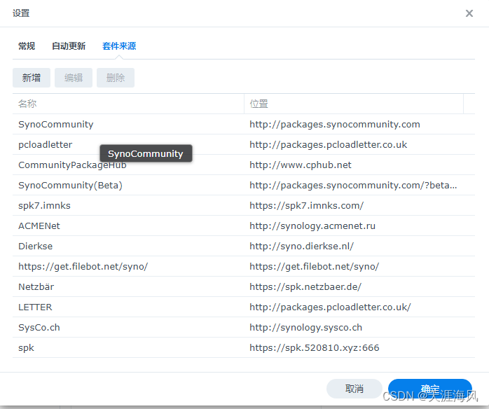Select the Netzbär source entry
Viewport: 489px width, 409px height.
(x=36, y=287)
